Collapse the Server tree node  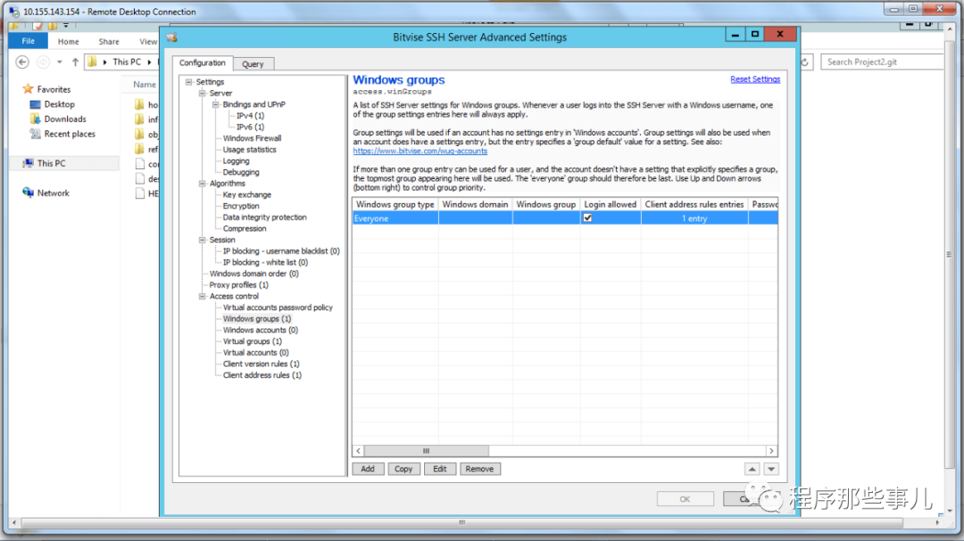[203, 94]
